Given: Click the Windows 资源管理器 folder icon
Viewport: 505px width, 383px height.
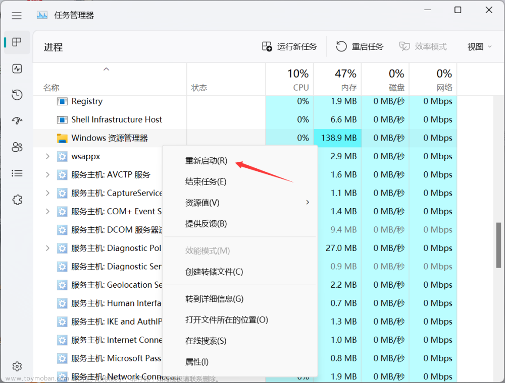Looking at the screenshot, I should (62, 138).
